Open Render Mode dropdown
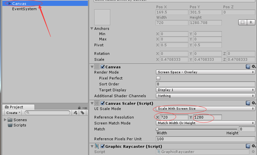Image resolution: width=257 pixels, height=155 pixels. [x=205, y=72]
